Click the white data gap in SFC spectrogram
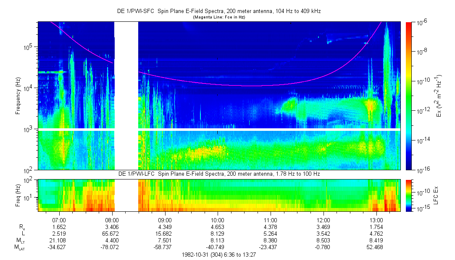 tap(126, 96)
